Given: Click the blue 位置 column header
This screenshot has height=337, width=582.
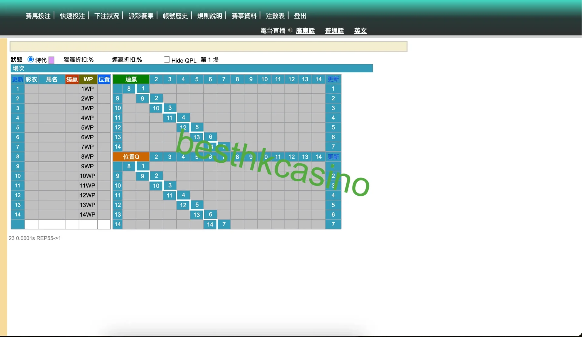Looking at the screenshot, I should pos(104,79).
